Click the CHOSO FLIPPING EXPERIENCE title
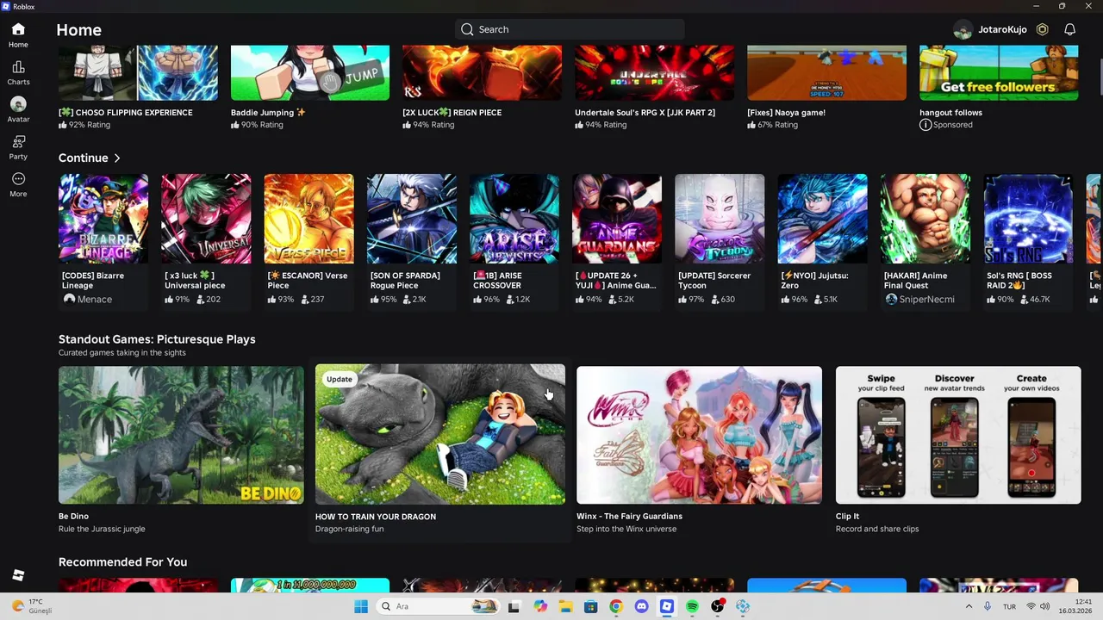Viewport: 1103px width, 620px height. point(125,113)
